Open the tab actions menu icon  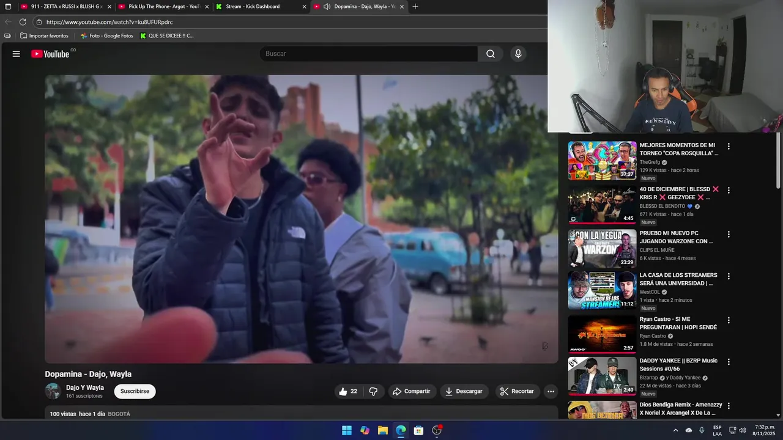coord(8,7)
